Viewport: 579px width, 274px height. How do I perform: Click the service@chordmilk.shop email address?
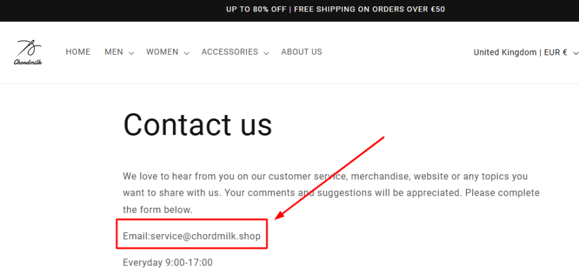click(x=205, y=236)
